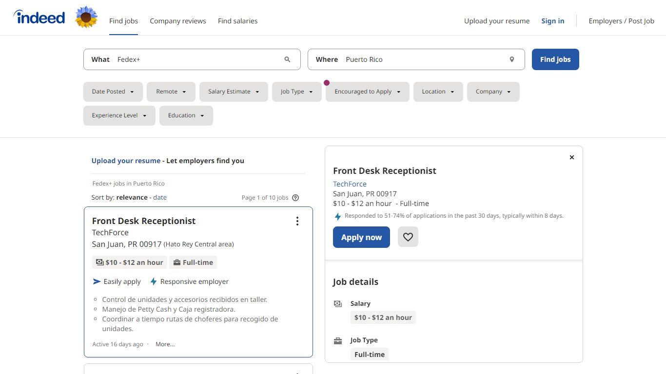Expand the Date Posted filter
The width and height of the screenshot is (666, 374).
click(113, 92)
